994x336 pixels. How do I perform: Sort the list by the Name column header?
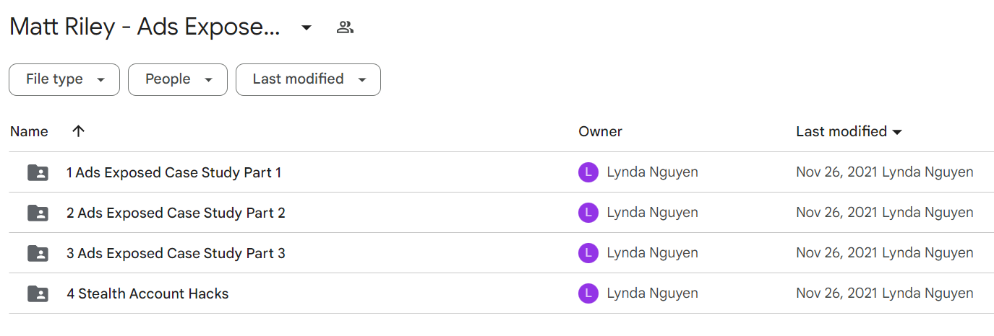[29, 131]
